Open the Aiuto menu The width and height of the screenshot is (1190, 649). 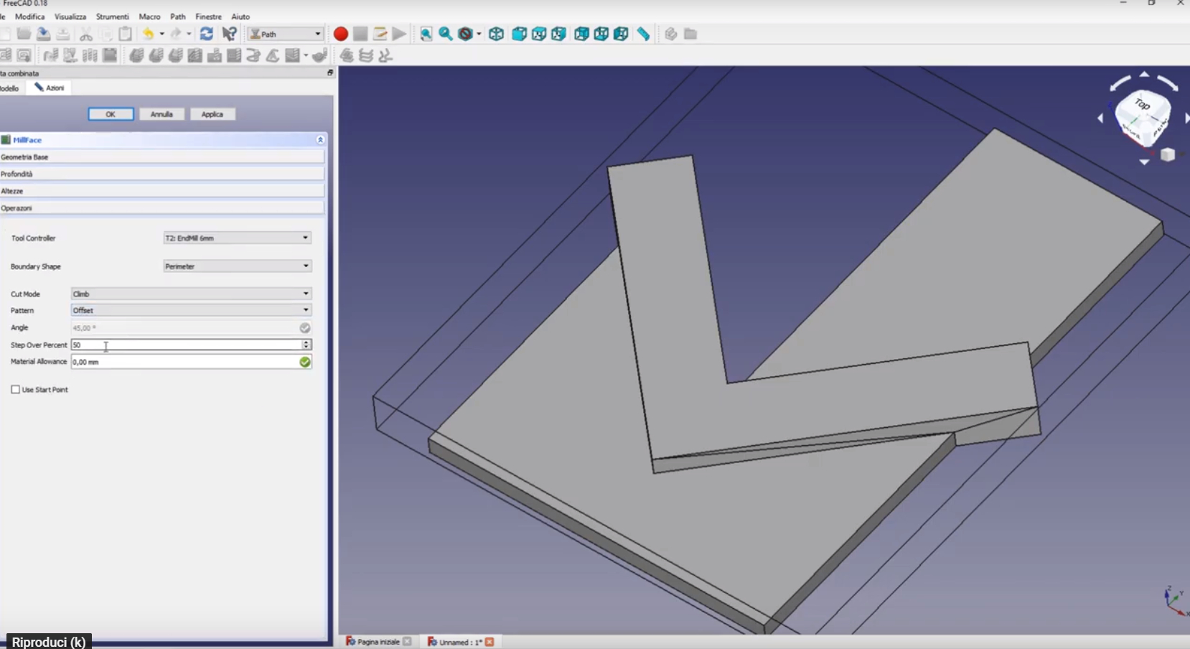click(240, 17)
